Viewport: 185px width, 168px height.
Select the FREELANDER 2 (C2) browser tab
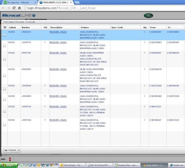56,2
